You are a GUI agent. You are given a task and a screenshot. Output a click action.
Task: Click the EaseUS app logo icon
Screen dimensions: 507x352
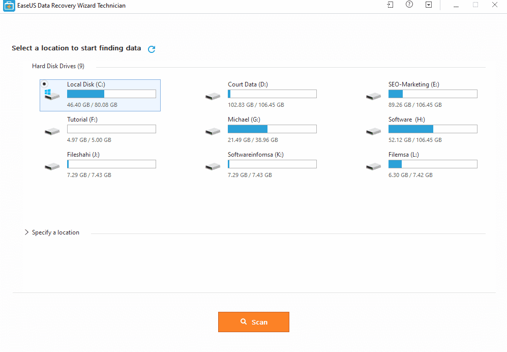9,6
